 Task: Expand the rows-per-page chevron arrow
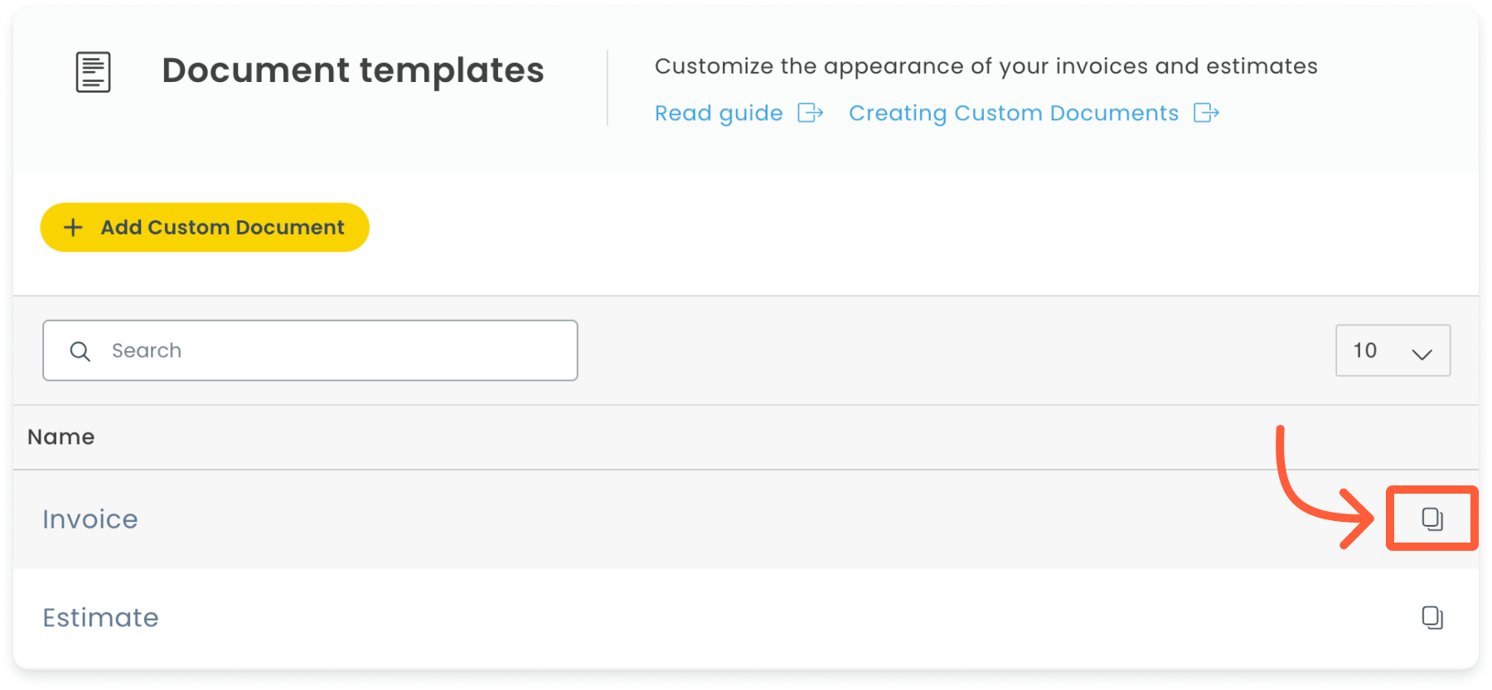click(x=1422, y=354)
